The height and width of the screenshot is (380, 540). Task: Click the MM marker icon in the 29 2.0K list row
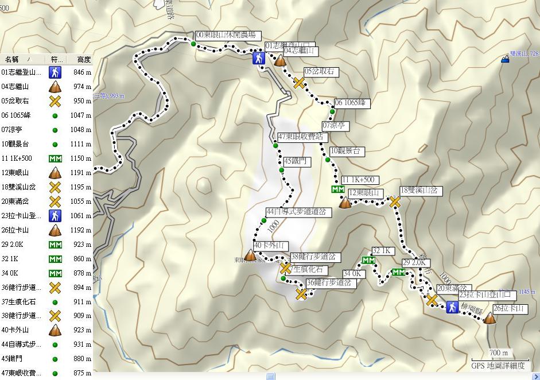coord(55,245)
